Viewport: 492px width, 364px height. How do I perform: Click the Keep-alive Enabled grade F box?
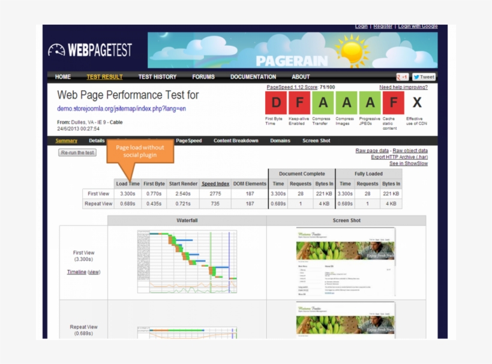point(299,103)
